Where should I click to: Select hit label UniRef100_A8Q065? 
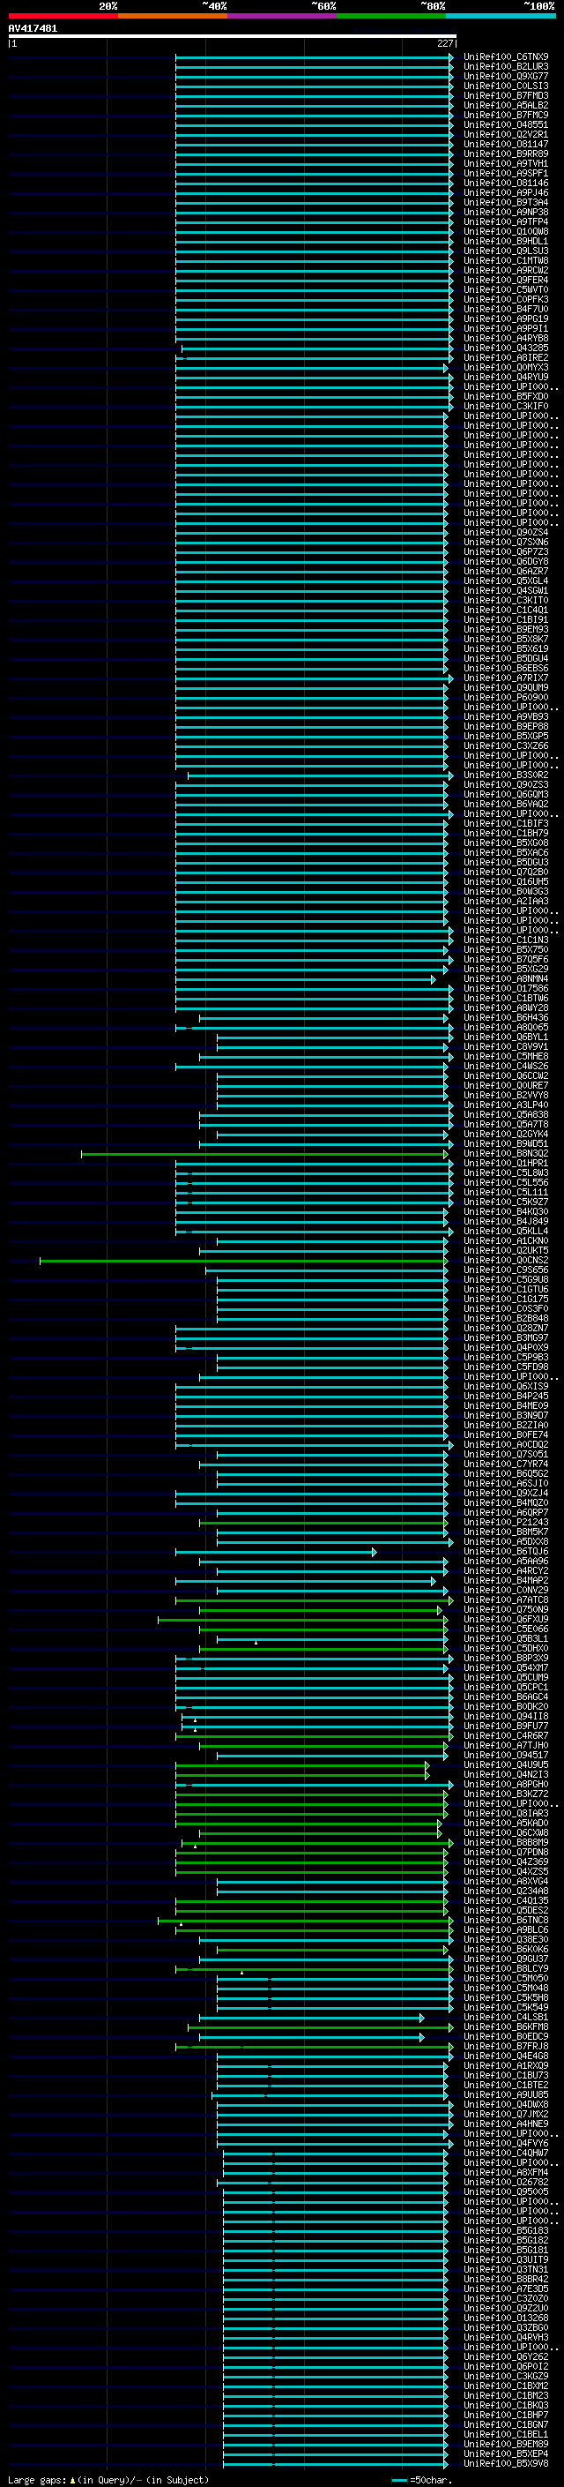[x=506, y=1027]
